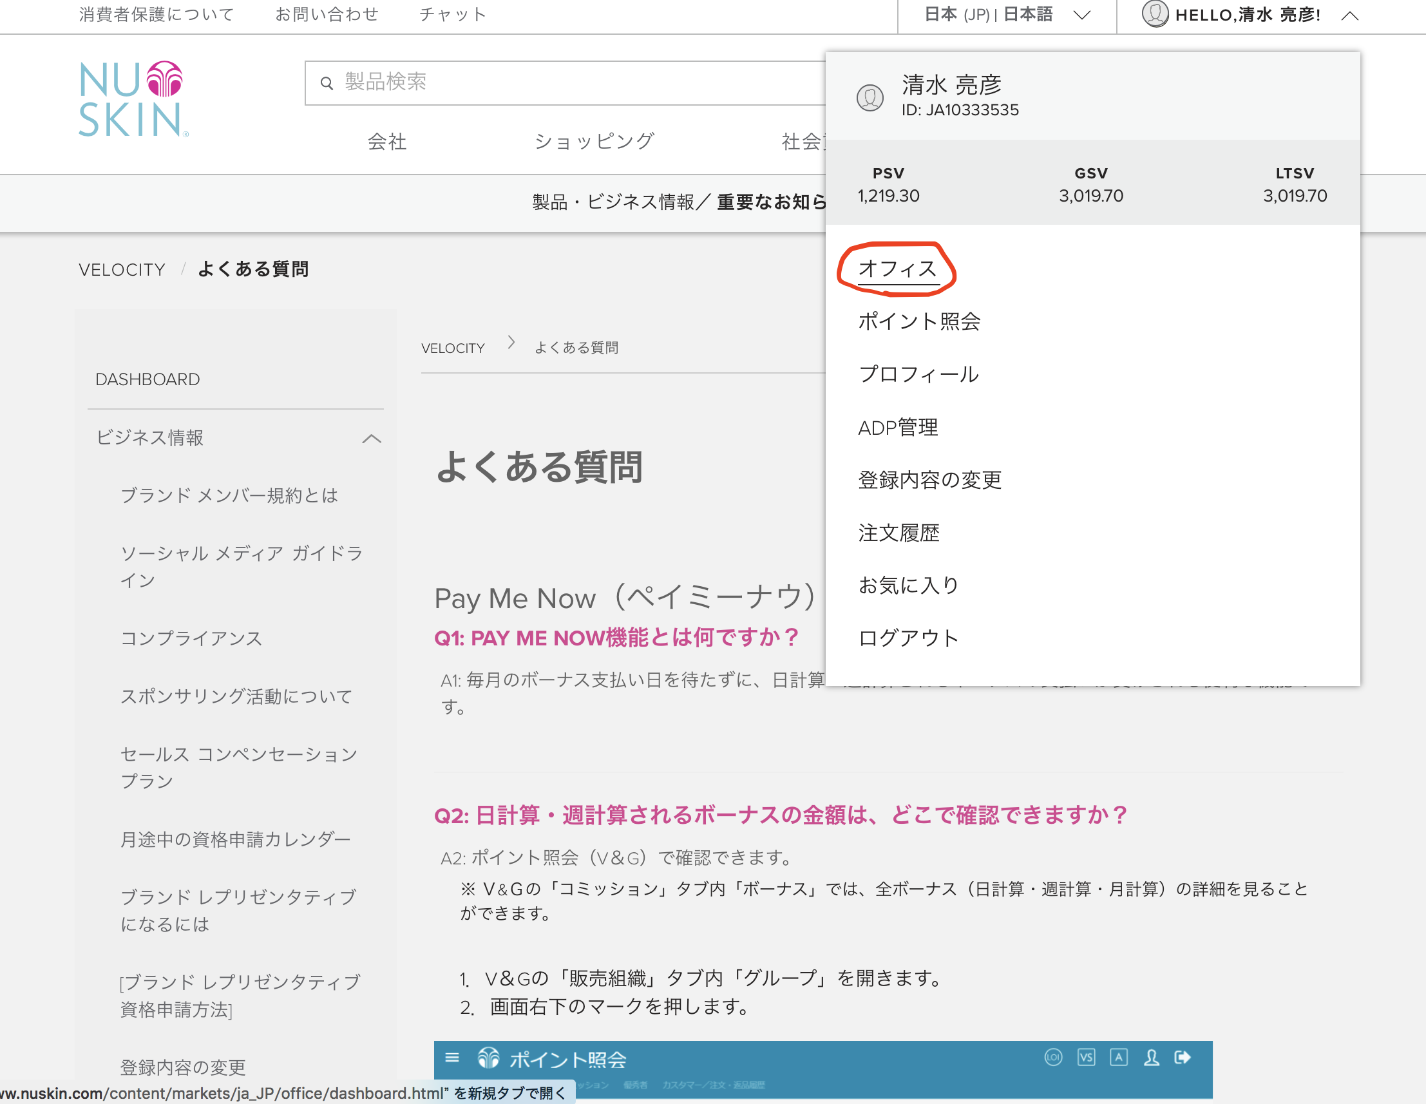1426x1104 pixels.
Task: Focus the 製品検索 search field
Action: point(566,83)
